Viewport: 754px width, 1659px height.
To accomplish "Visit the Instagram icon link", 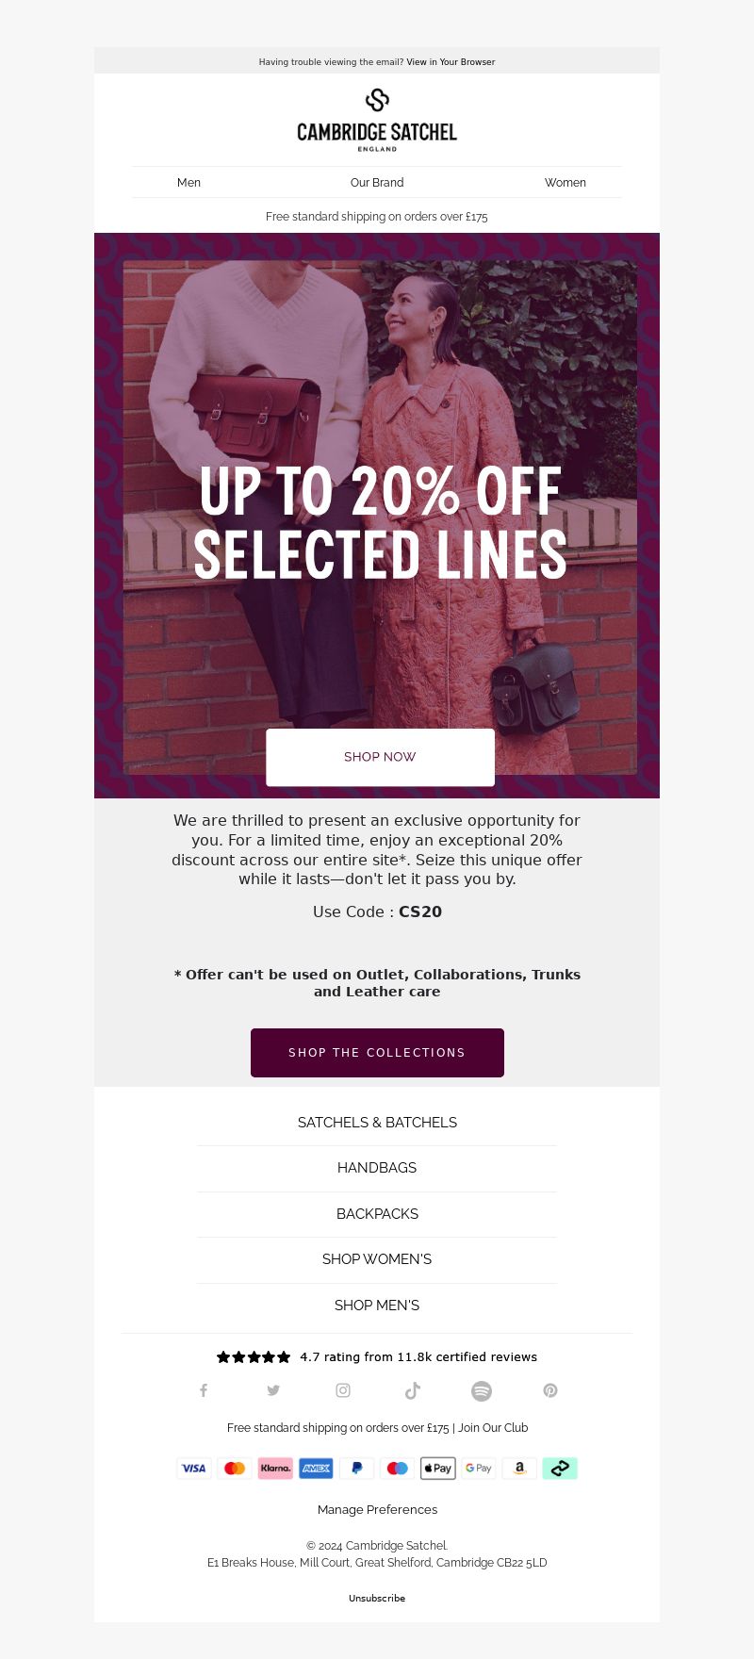I will click(343, 1390).
